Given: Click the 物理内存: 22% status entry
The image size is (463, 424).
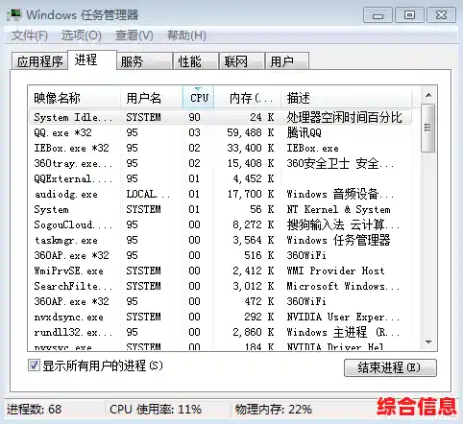Looking at the screenshot, I should 274,409.
